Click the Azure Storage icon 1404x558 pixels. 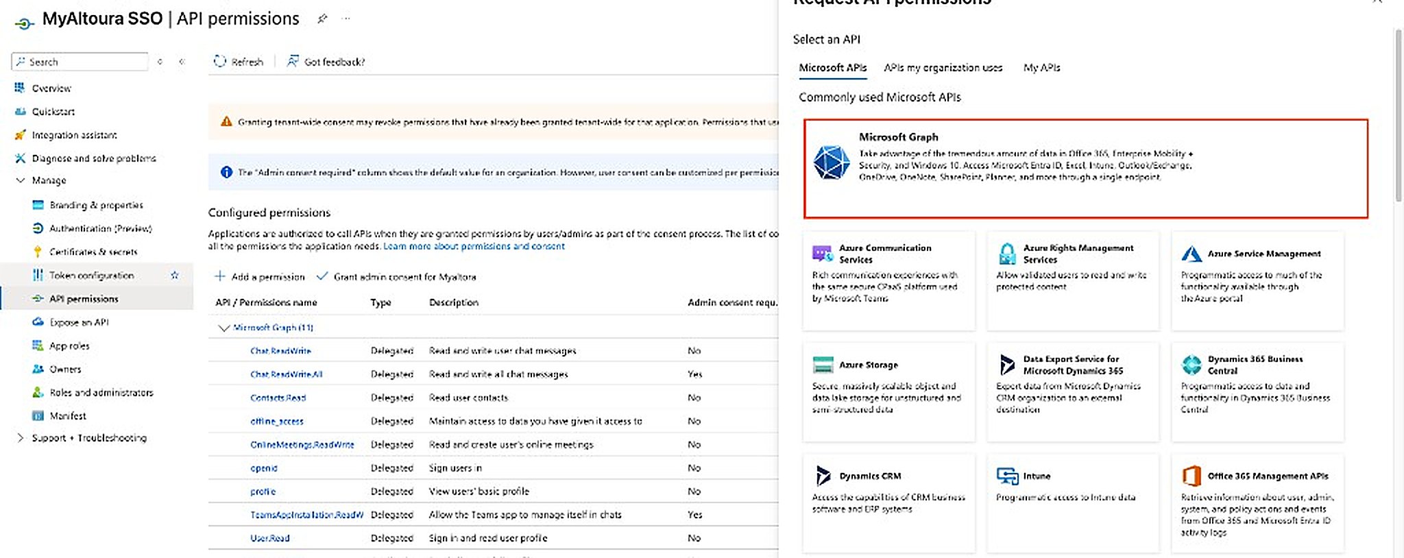(823, 365)
